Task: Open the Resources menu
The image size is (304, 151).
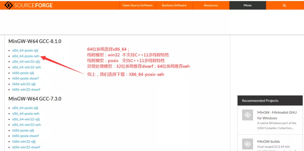Action: click(x=211, y=5)
